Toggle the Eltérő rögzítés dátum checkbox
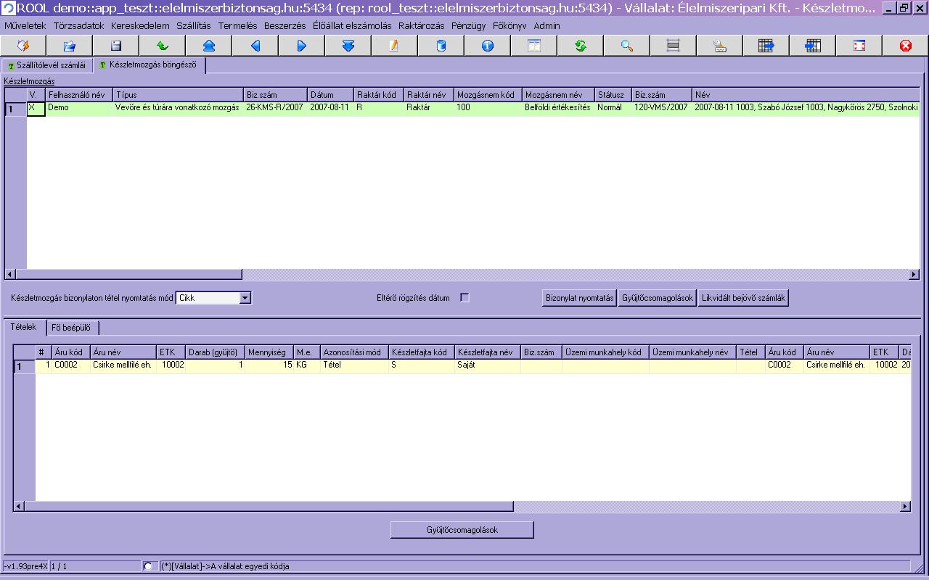 pos(464,298)
